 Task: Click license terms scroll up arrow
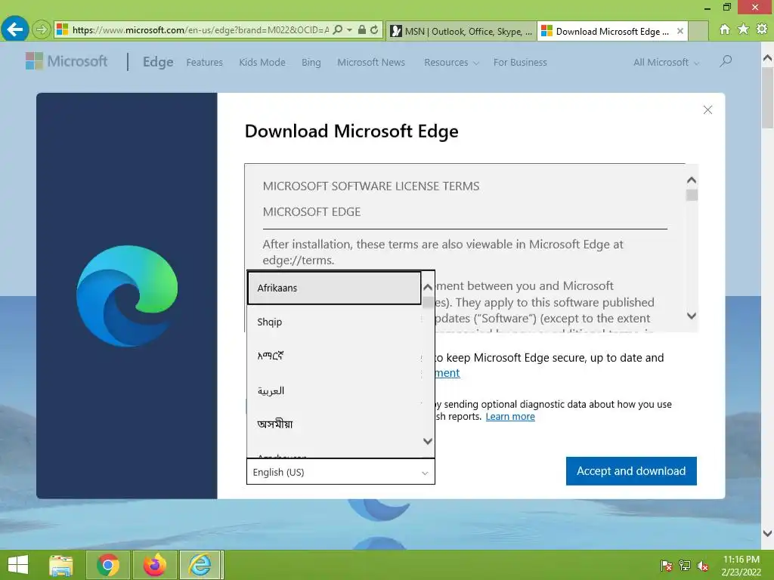pos(692,180)
